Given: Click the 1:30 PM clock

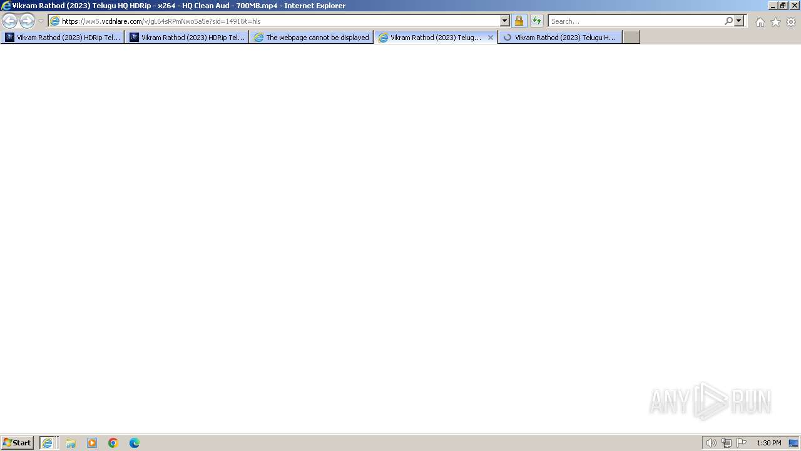Looking at the screenshot, I should 769,443.
